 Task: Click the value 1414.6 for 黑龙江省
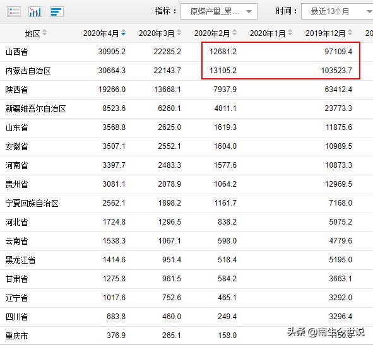[114, 260]
